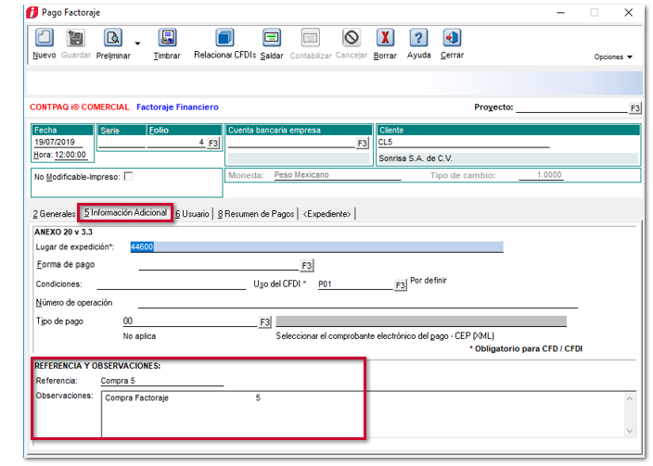The height and width of the screenshot is (466, 653).
Task: Click F3 button beside Folio field
Action: (212, 144)
